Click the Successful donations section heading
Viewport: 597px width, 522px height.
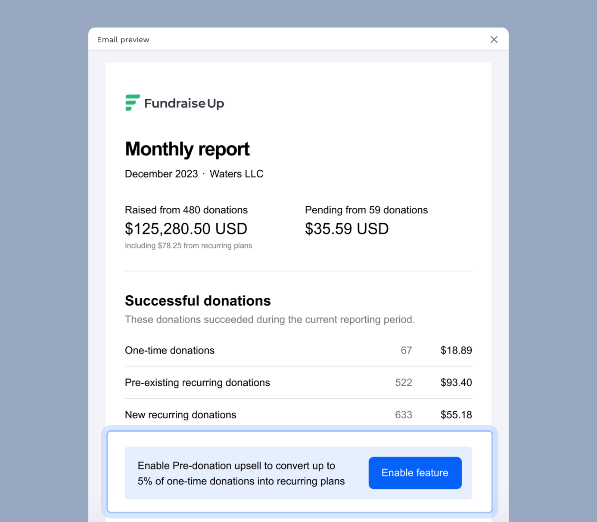pyautogui.click(x=198, y=300)
